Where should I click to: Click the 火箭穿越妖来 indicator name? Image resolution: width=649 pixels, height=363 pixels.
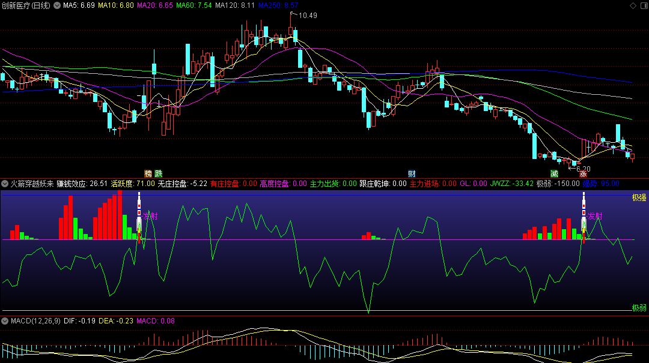tap(32, 184)
